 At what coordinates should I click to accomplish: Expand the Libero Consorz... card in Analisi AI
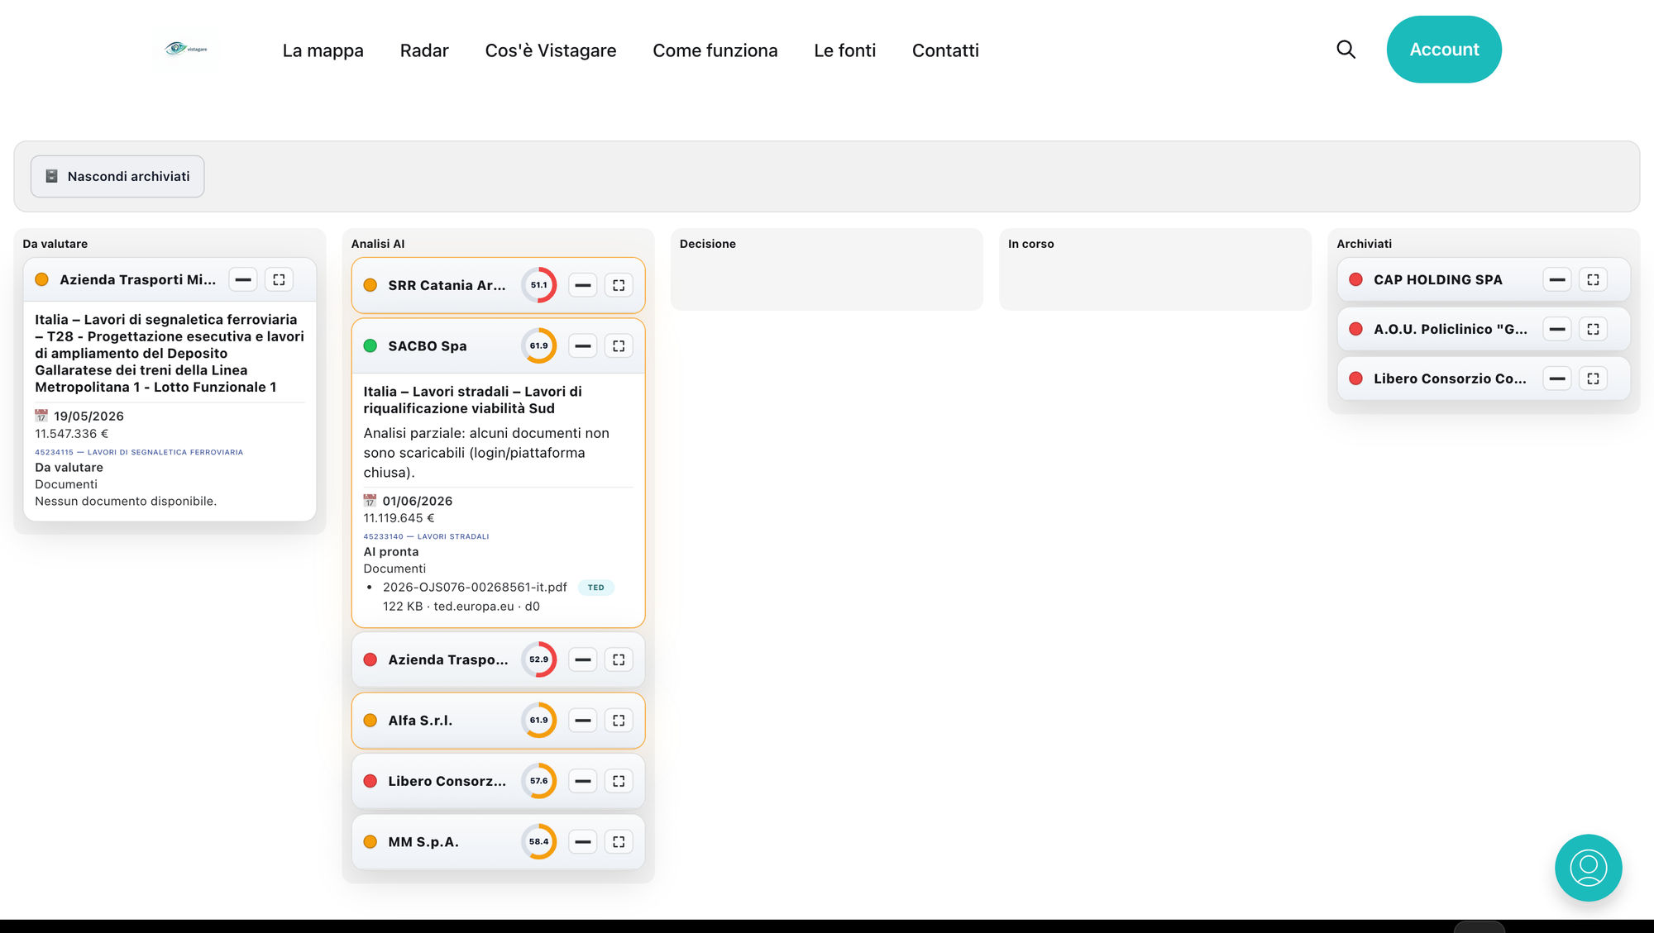pyautogui.click(x=583, y=781)
